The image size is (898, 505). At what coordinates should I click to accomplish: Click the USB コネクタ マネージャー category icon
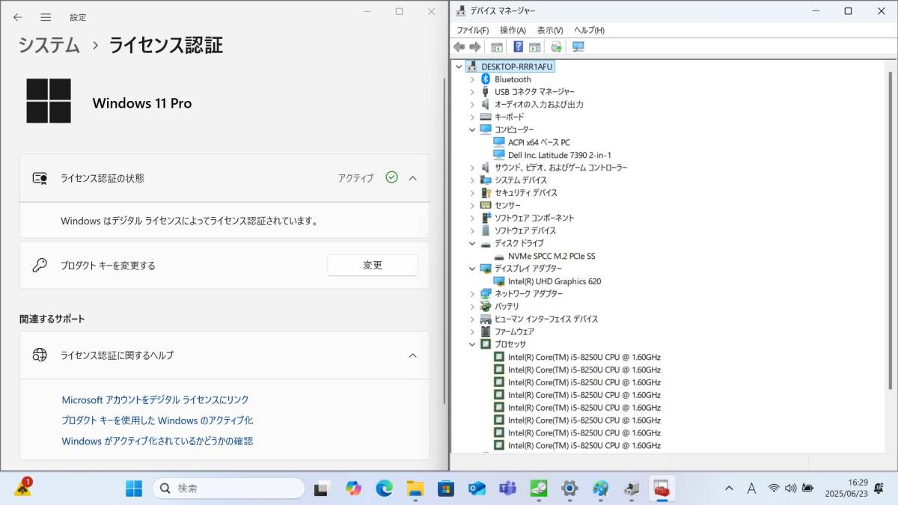pyautogui.click(x=485, y=92)
